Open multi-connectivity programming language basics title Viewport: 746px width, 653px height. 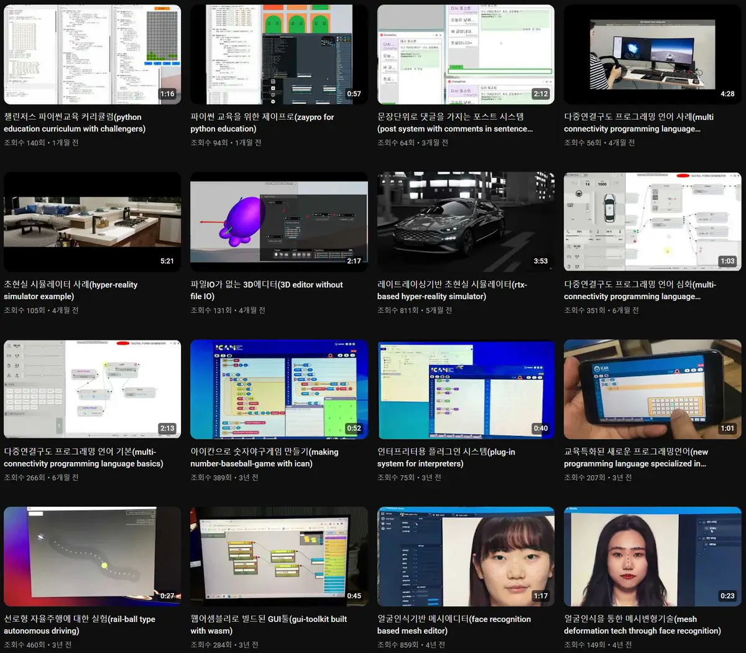click(83, 458)
